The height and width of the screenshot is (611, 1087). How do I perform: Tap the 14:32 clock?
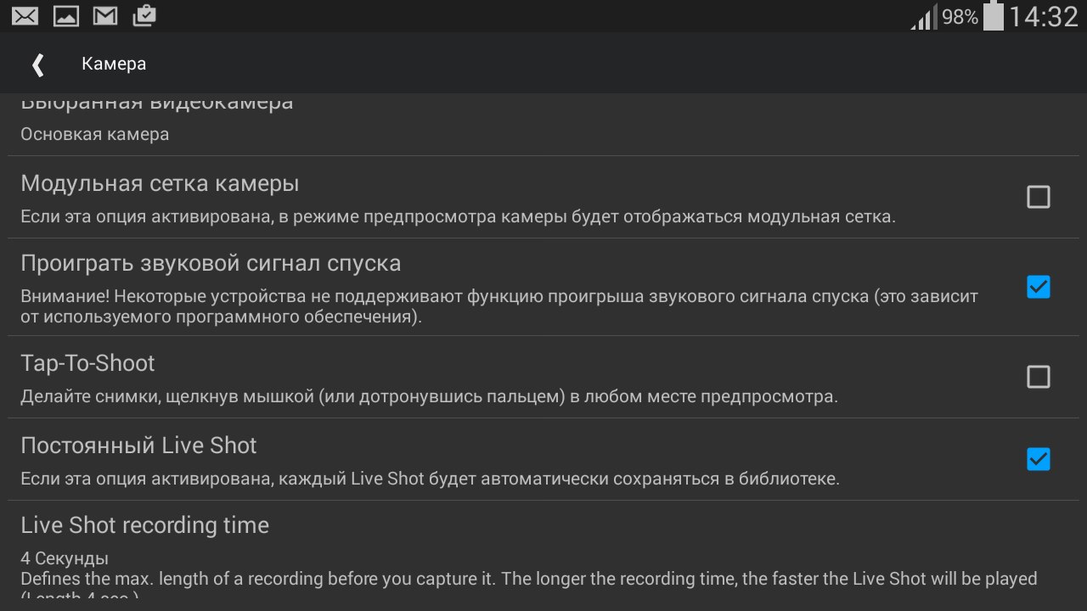coord(1043,16)
